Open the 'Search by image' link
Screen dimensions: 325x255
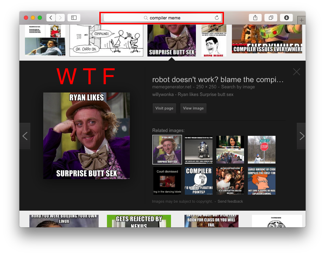click(x=238, y=87)
